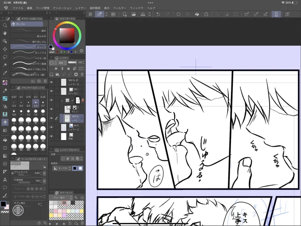This screenshot has height=226, width=301.
Task: Select the Zoom magnifier tool
Action: [5, 25]
